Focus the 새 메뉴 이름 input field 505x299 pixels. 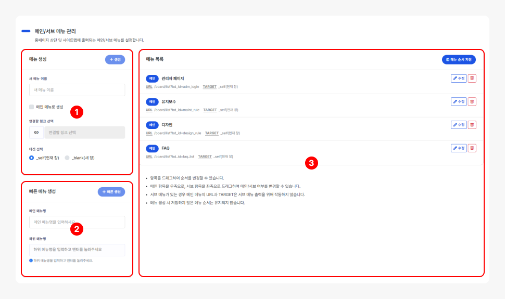pyautogui.click(x=77, y=90)
